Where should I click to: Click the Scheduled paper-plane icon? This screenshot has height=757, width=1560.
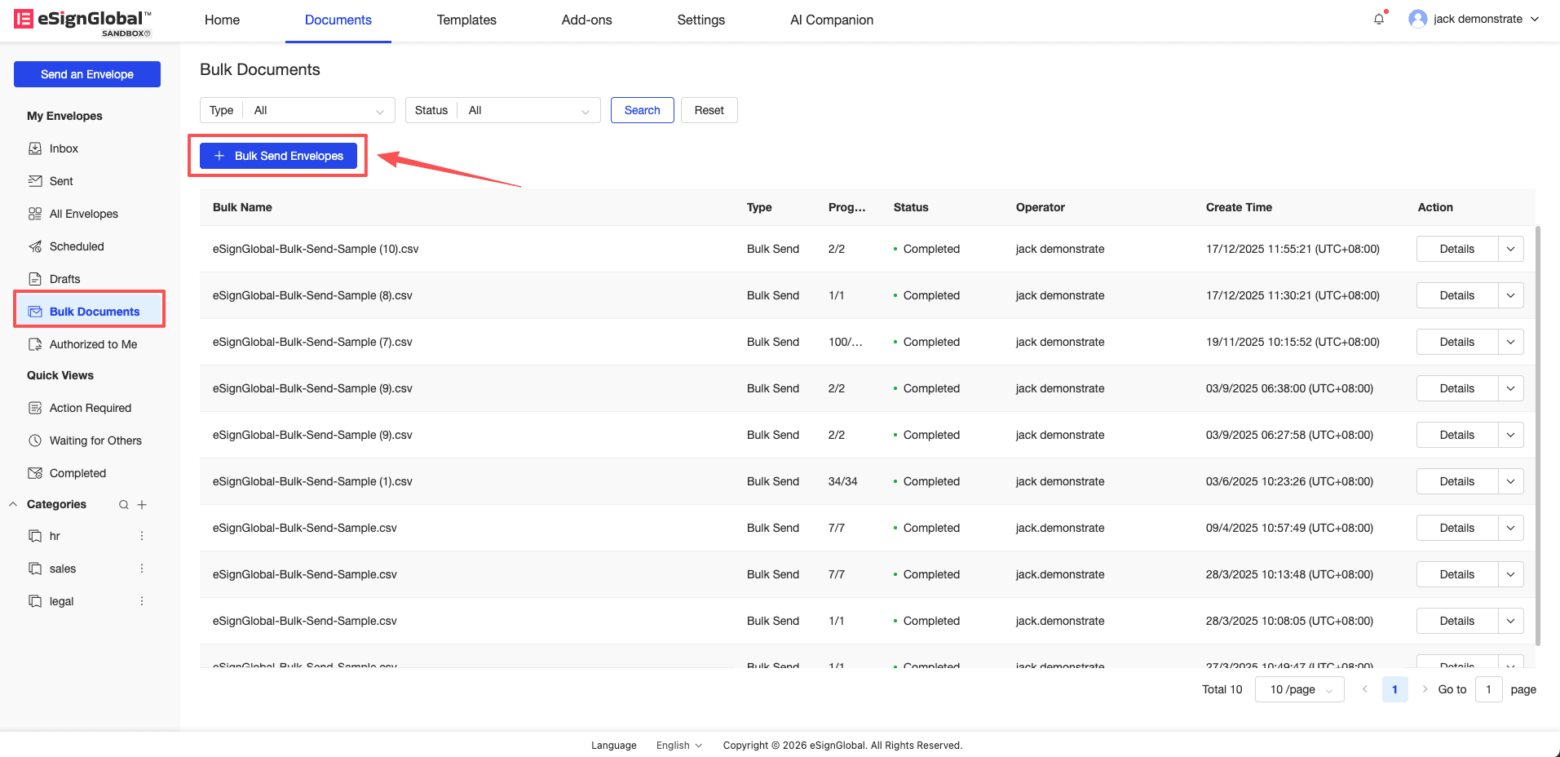point(35,246)
